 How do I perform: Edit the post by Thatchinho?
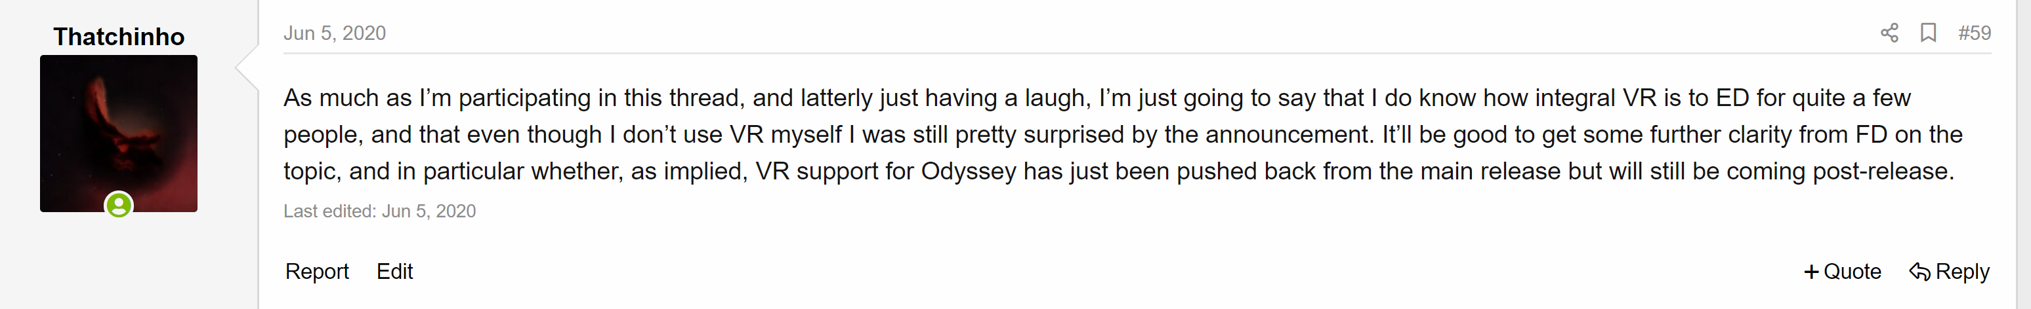pyautogui.click(x=395, y=271)
